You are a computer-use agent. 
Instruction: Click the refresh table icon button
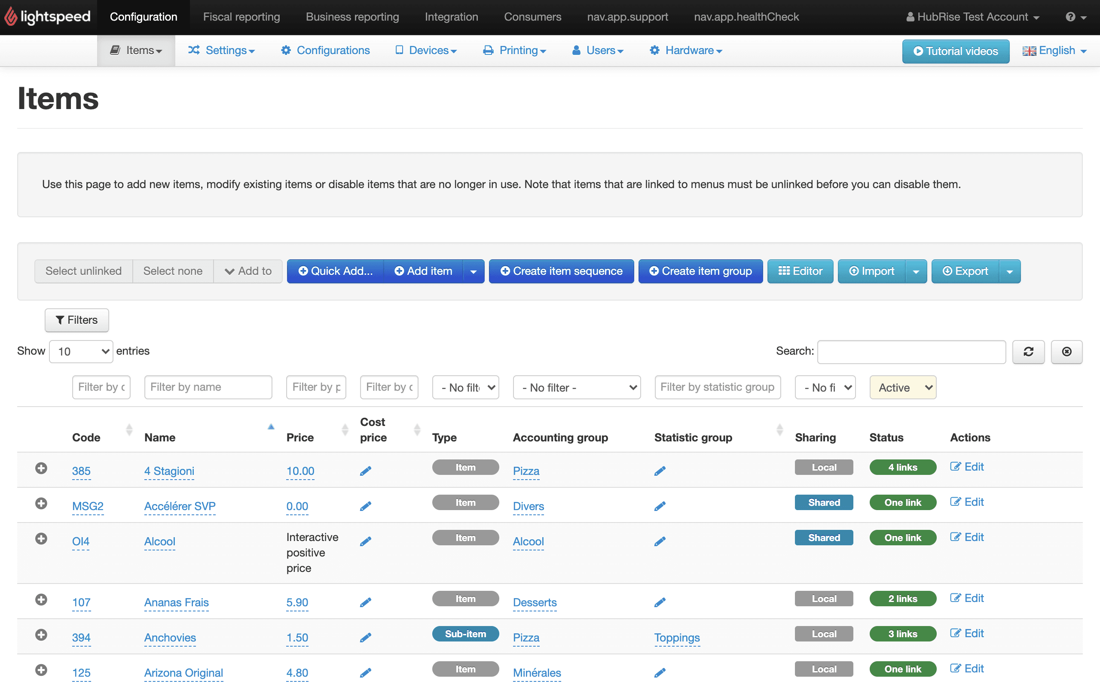[x=1028, y=352]
